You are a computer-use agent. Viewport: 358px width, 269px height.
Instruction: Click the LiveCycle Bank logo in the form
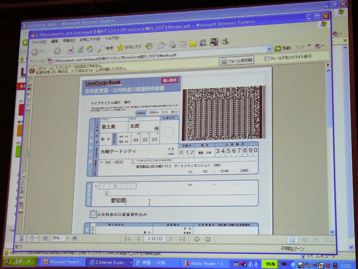103,83
